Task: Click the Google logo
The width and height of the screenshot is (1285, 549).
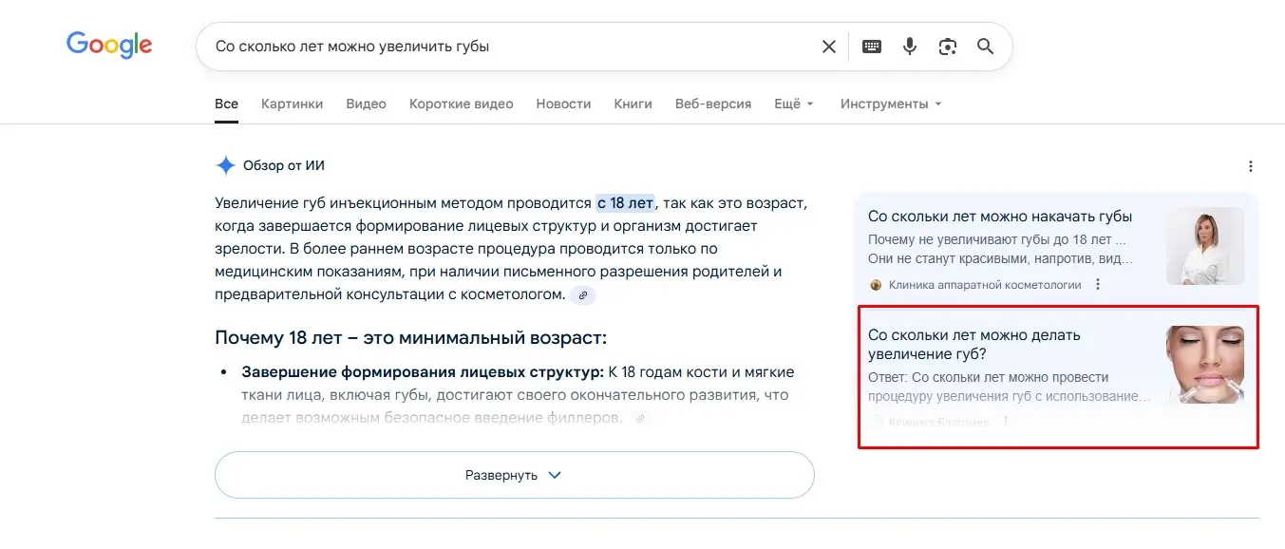Action: pyautogui.click(x=108, y=46)
